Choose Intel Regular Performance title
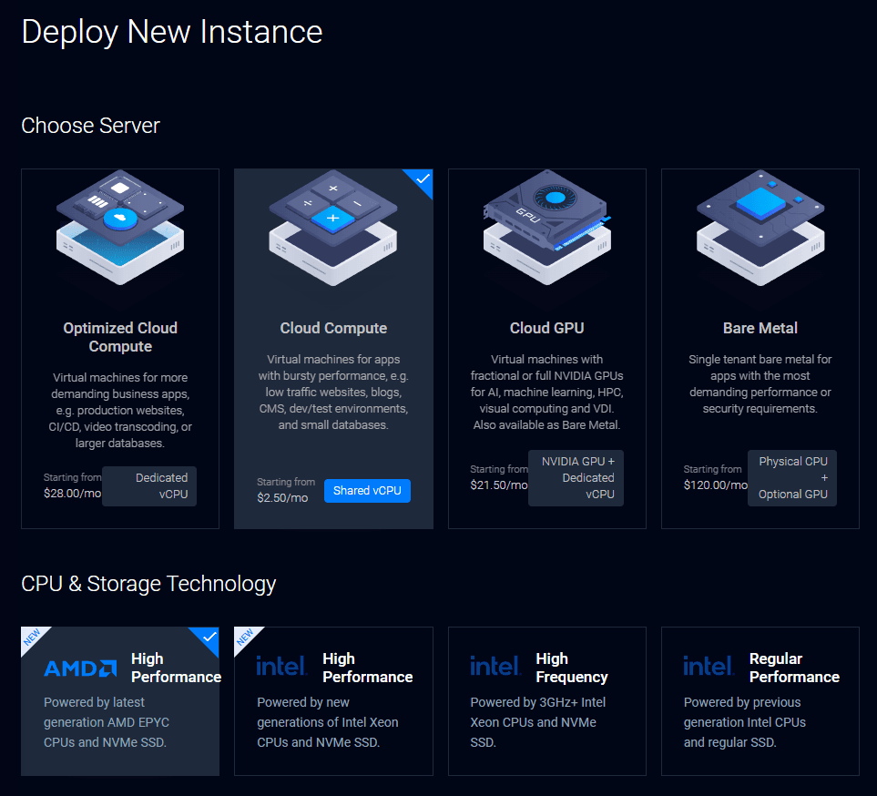Screen dimensions: 877x796 pos(793,668)
